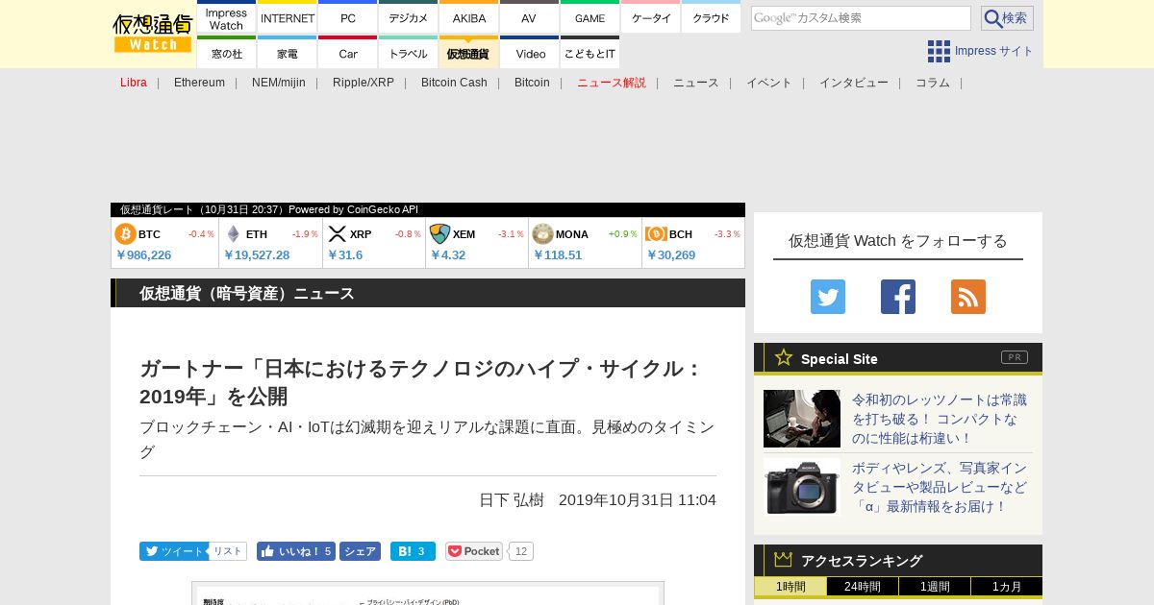Save article with Pocket button

(x=474, y=551)
